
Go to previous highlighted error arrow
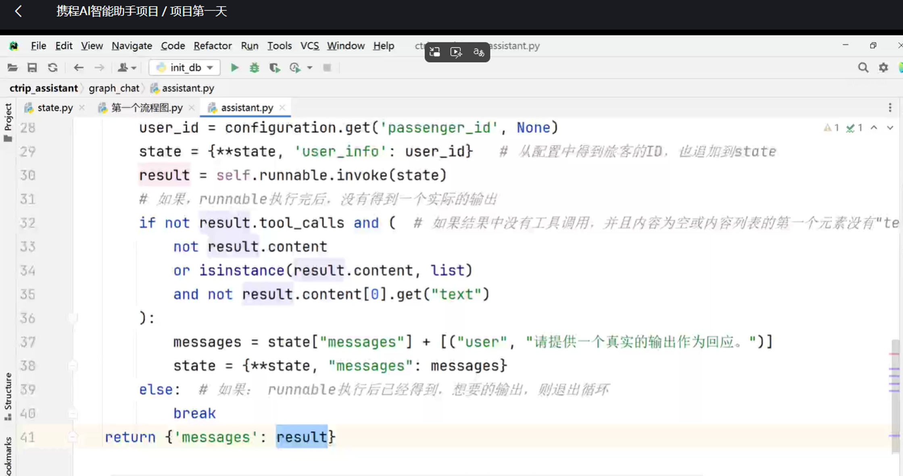coord(874,128)
